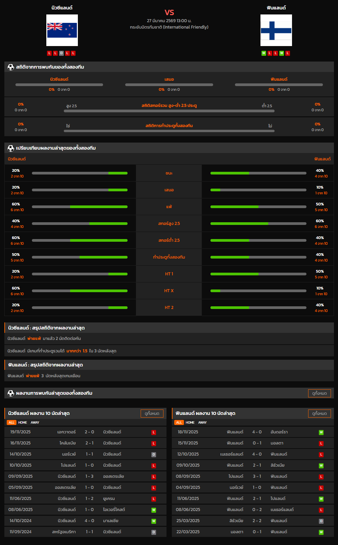Click first green W badge under Finland flag

click(263, 53)
